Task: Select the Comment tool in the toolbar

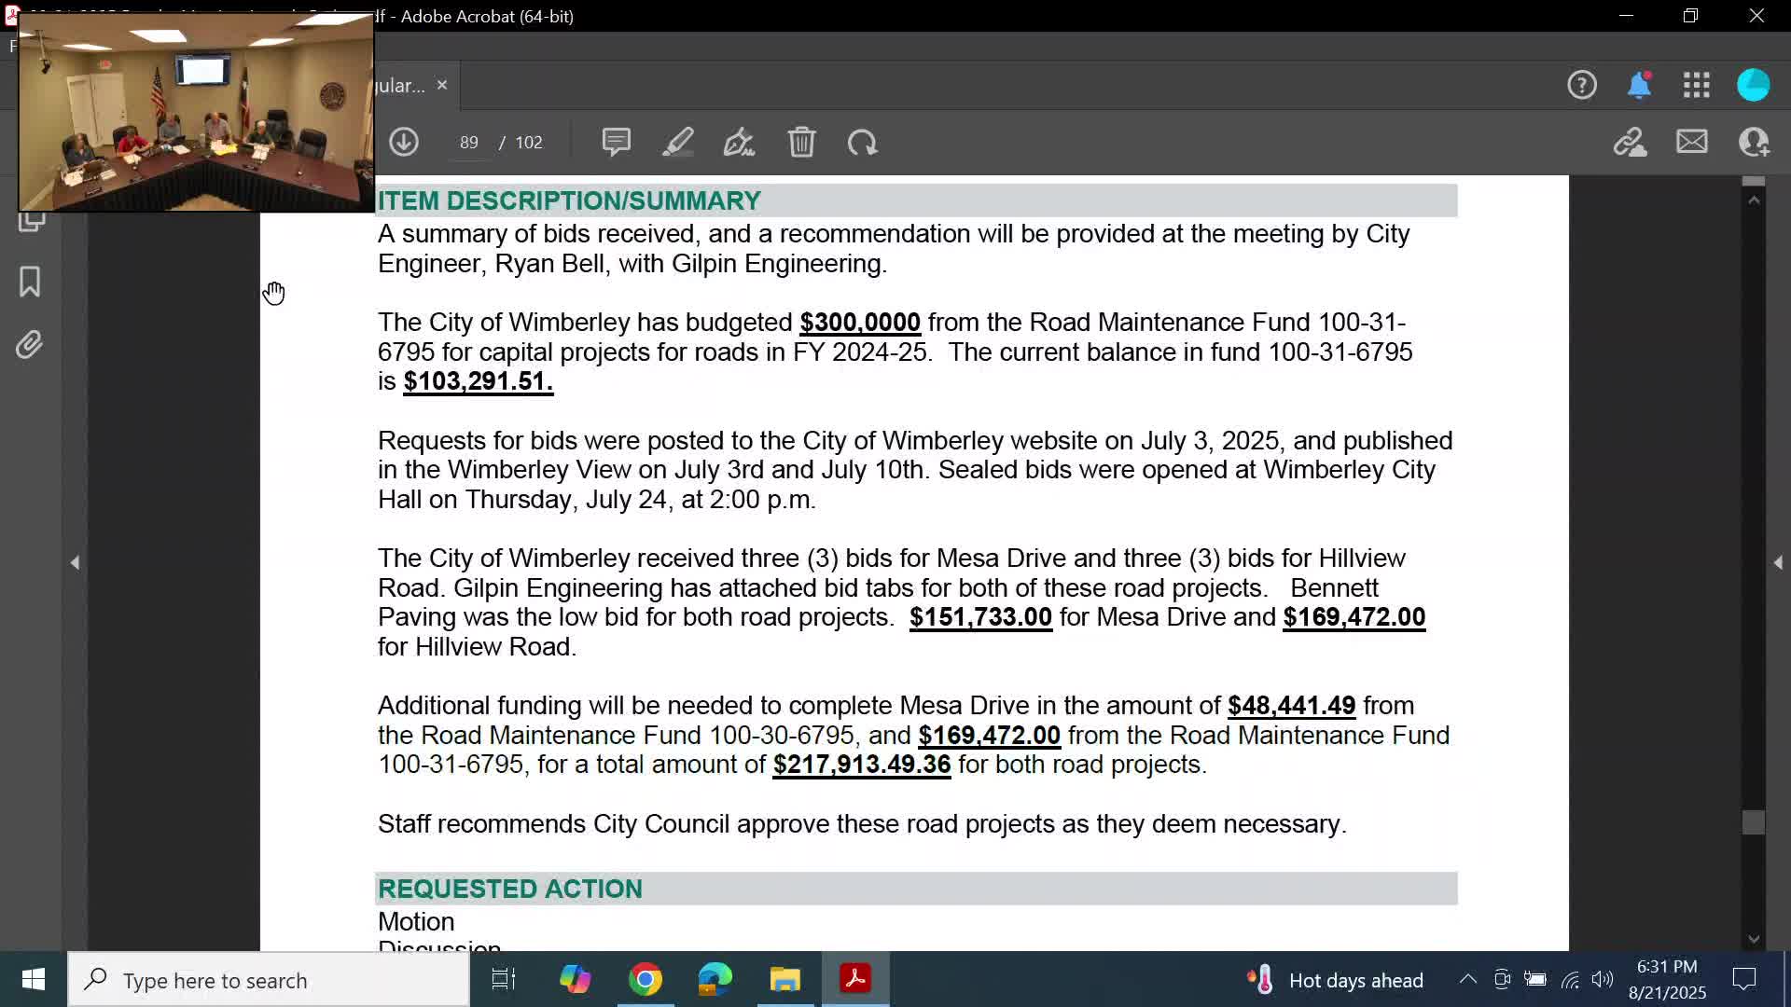Action: (x=617, y=142)
